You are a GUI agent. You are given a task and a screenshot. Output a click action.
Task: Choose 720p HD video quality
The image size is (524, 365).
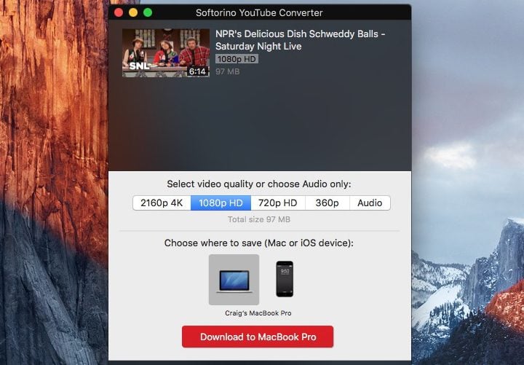coord(278,203)
